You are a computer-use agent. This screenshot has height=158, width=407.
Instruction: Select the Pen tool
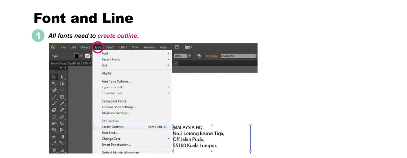pos(54,90)
